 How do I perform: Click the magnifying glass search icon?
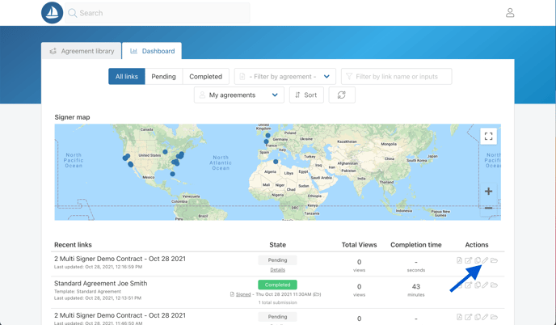coord(73,13)
